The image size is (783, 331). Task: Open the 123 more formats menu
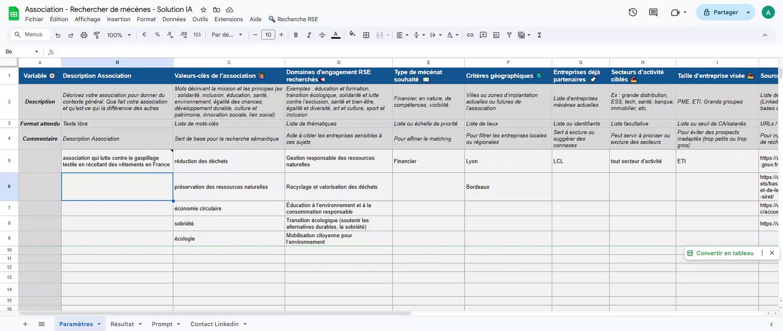[x=197, y=34]
